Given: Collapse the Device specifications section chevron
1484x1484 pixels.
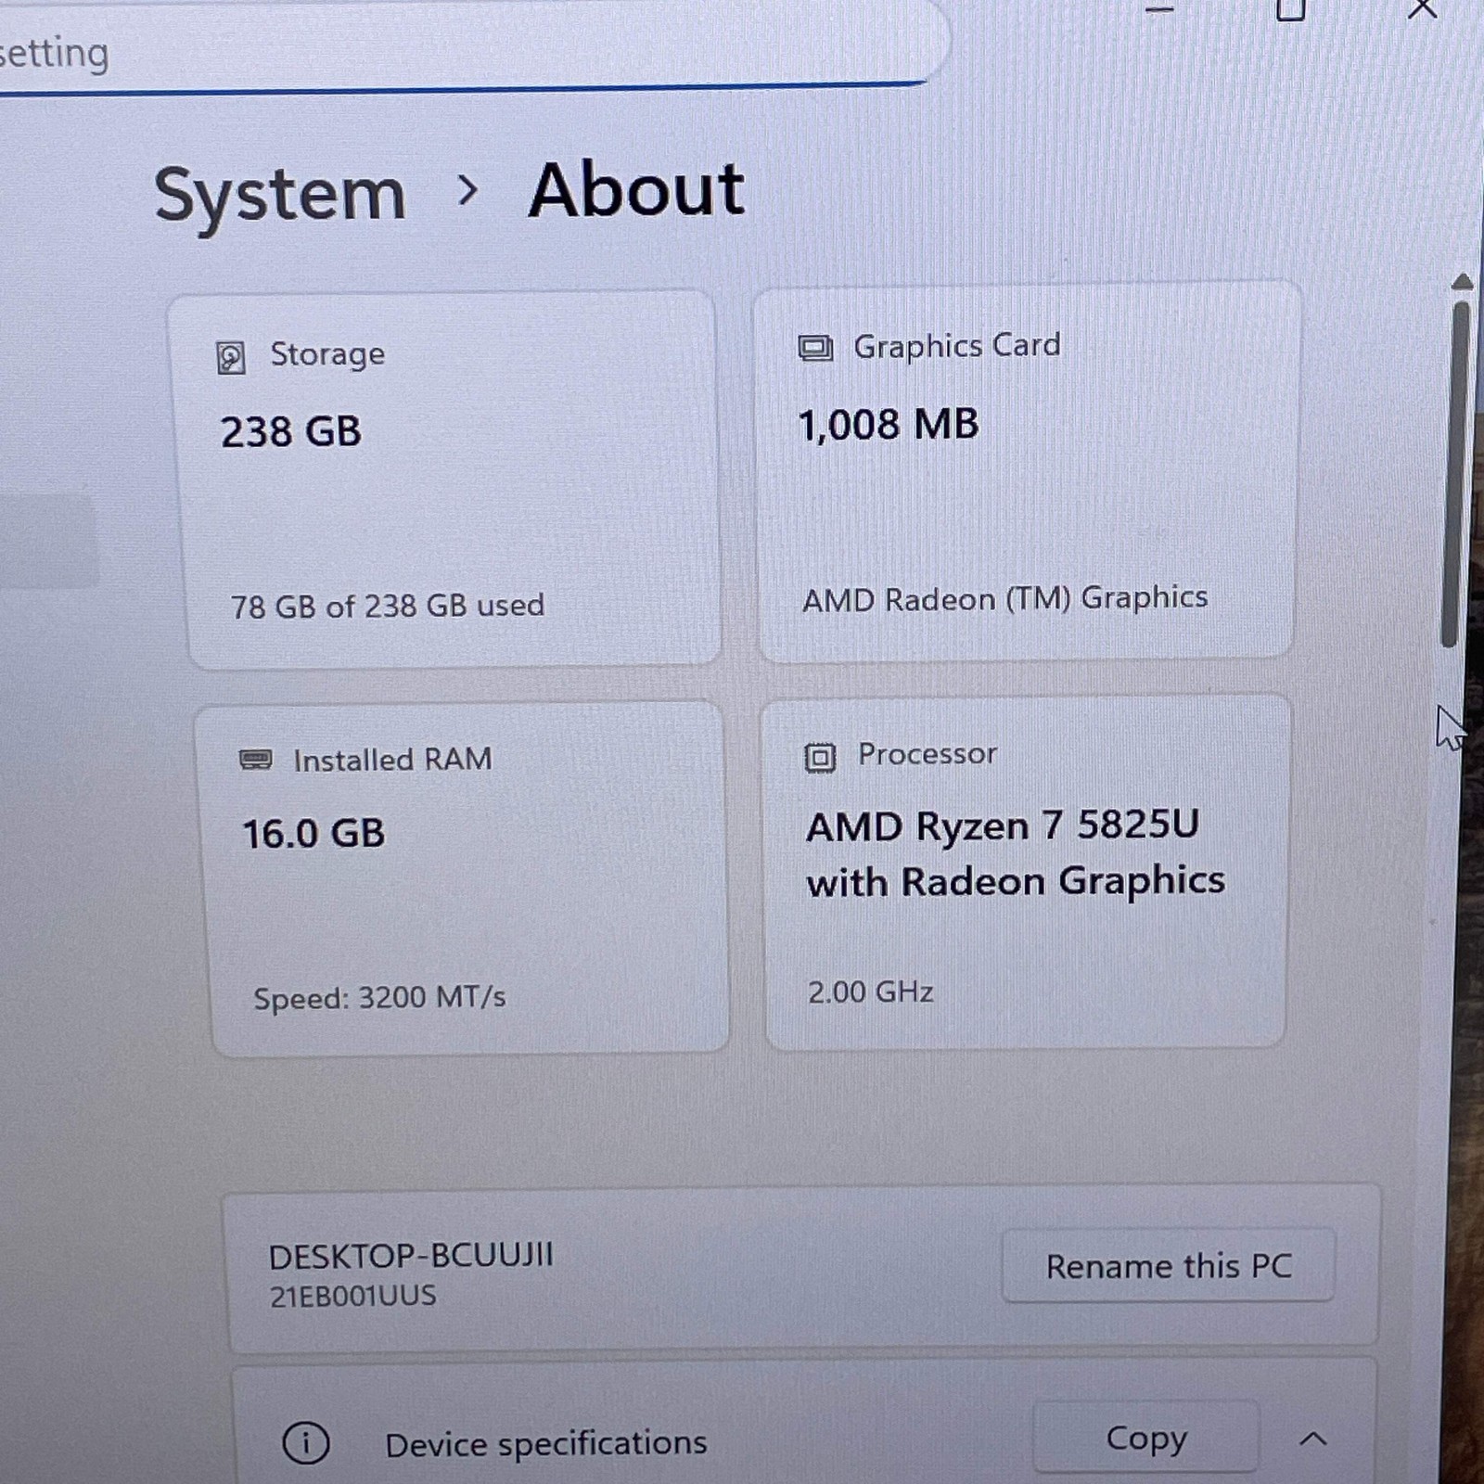Looking at the screenshot, I should (x=1313, y=1439).
